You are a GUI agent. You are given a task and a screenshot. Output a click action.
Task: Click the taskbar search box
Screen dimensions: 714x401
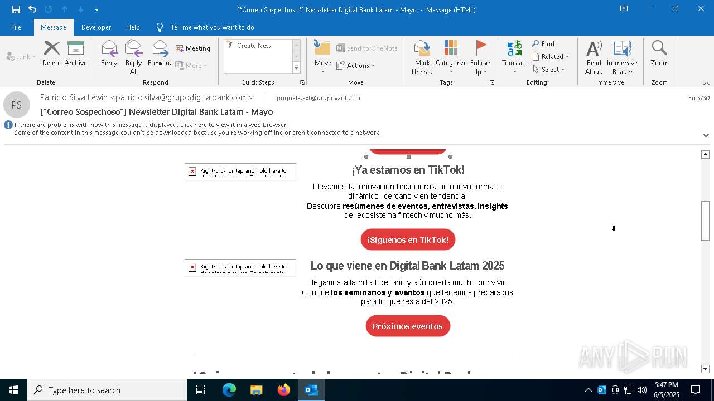click(107, 390)
